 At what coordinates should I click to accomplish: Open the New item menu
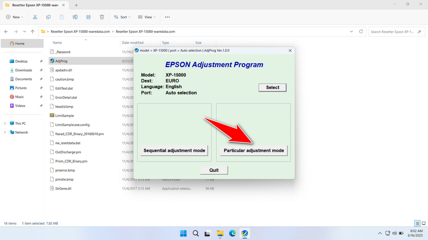[x=15, y=17]
